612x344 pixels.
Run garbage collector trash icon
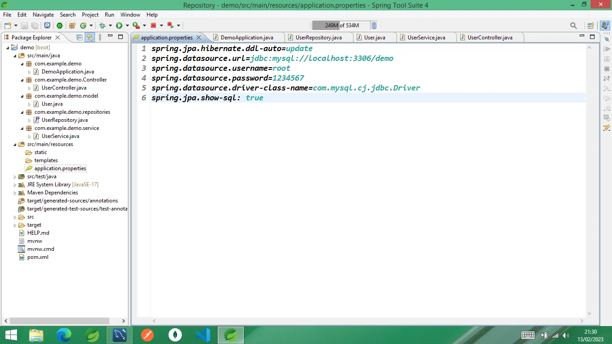(x=374, y=26)
